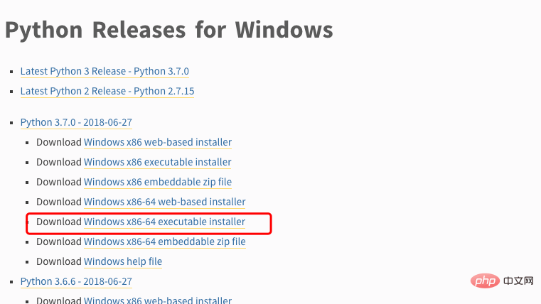Click the web-based installer link under Python 3.6.6
The image size is (541, 304).
[158, 300]
